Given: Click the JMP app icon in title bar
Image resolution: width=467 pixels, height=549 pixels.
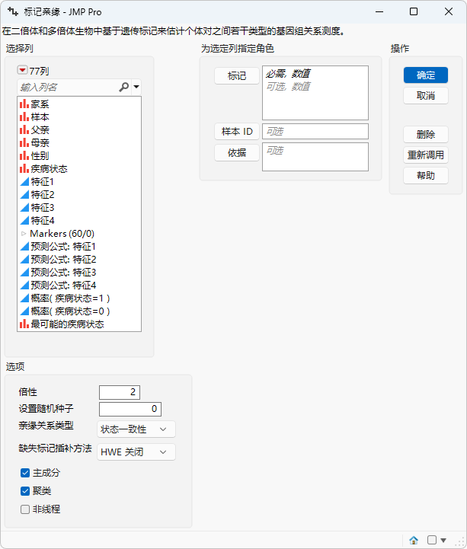Looking at the screenshot, I should coord(13,12).
